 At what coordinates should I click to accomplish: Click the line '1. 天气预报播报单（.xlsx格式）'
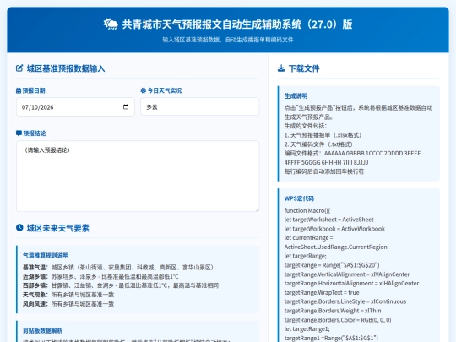click(x=323, y=135)
